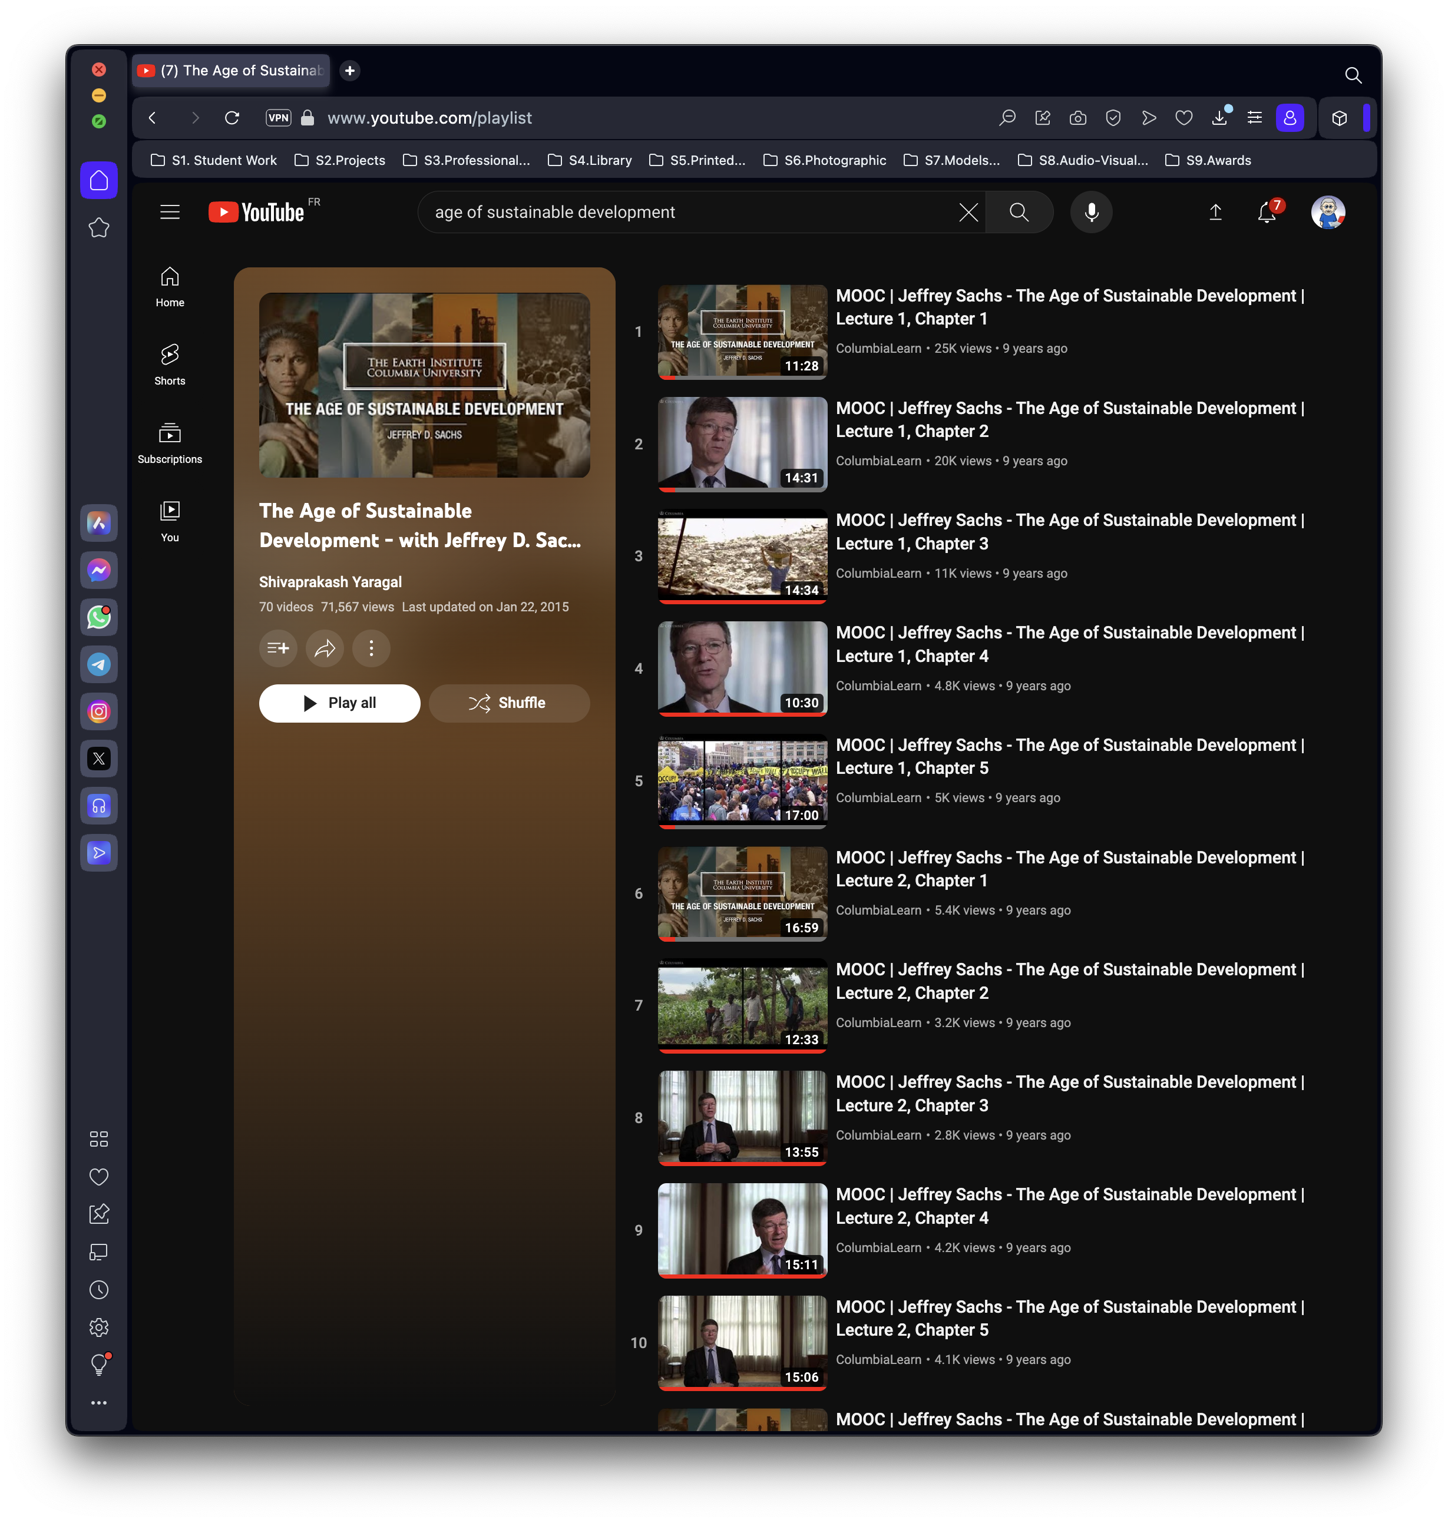Expand the S4.Library bookmark folder
The height and width of the screenshot is (1523, 1448).
(x=590, y=160)
